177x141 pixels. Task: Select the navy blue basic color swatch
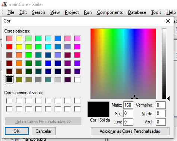(x=48, y=71)
